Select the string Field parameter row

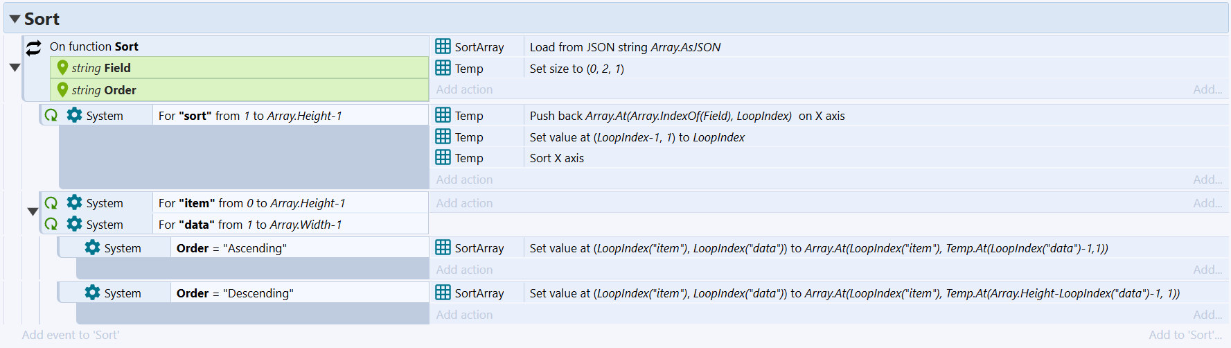(240, 68)
